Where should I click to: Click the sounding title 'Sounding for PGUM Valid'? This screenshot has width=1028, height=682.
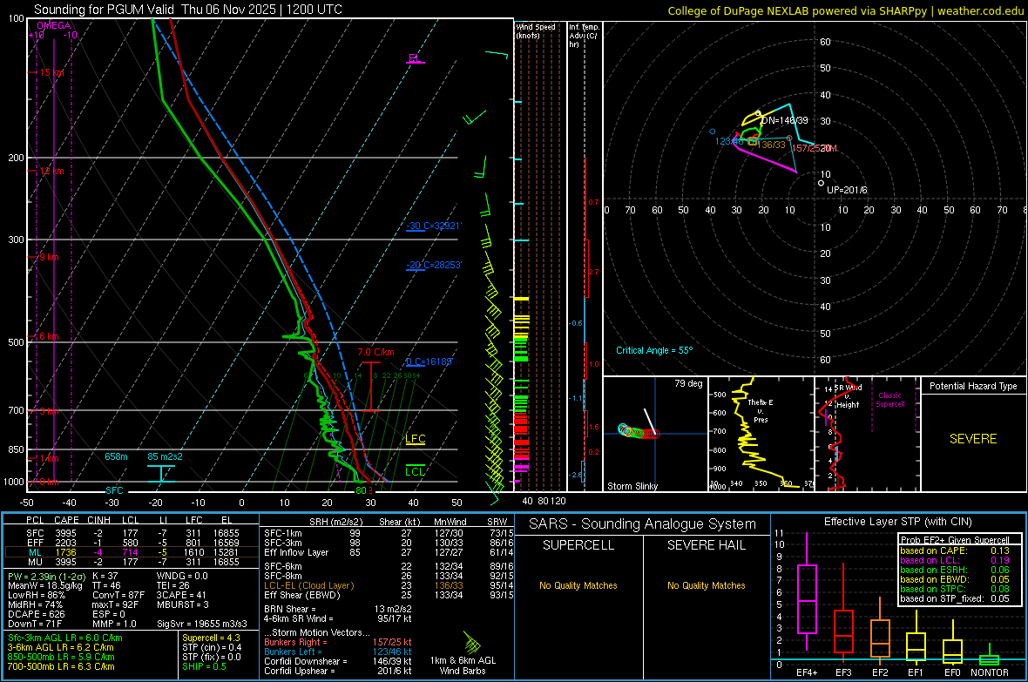click(x=104, y=10)
